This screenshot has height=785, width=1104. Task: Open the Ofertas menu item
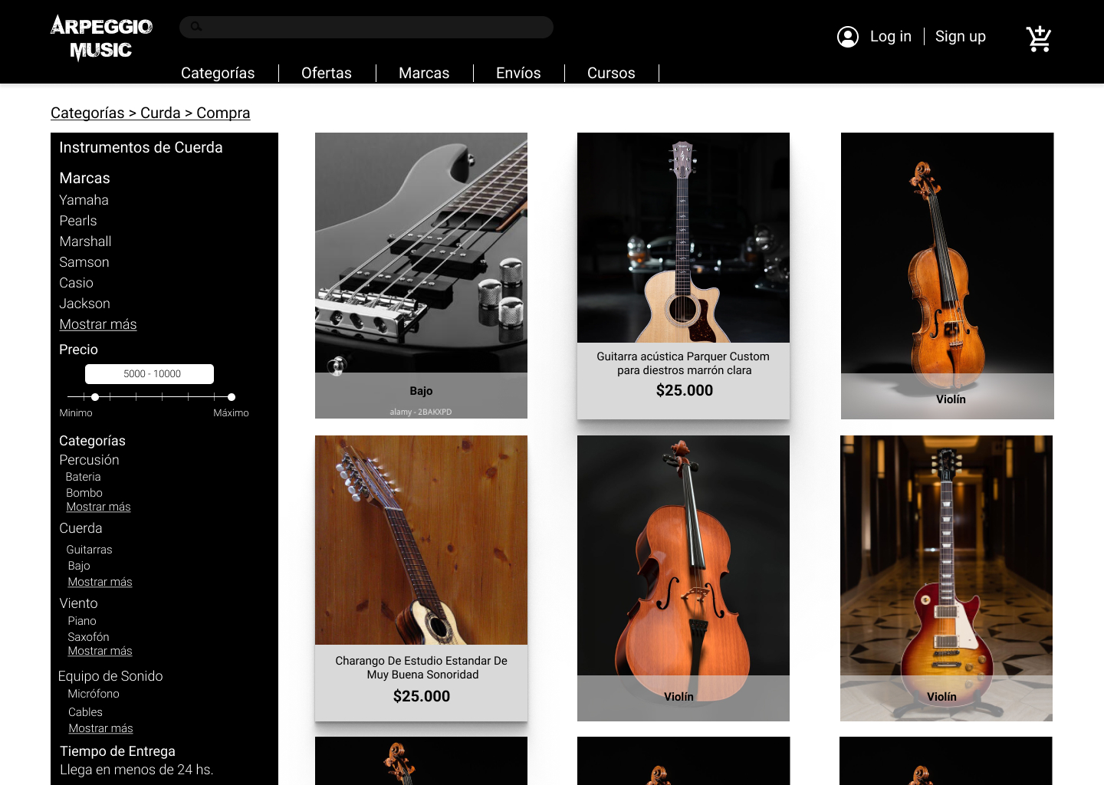tap(326, 73)
